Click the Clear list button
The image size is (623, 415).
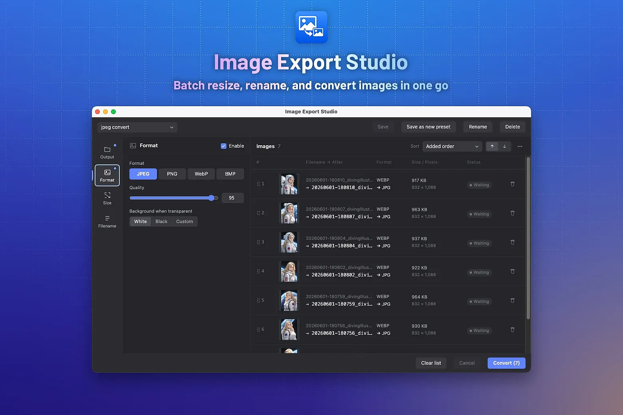coord(431,363)
